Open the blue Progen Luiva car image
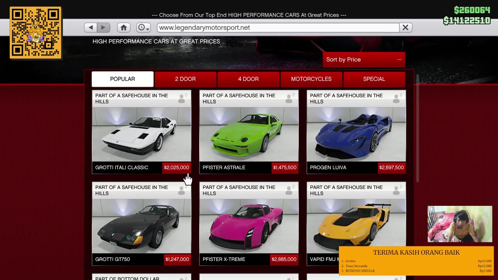This screenshot has width=498, height=280. click(x=356, y=134)
